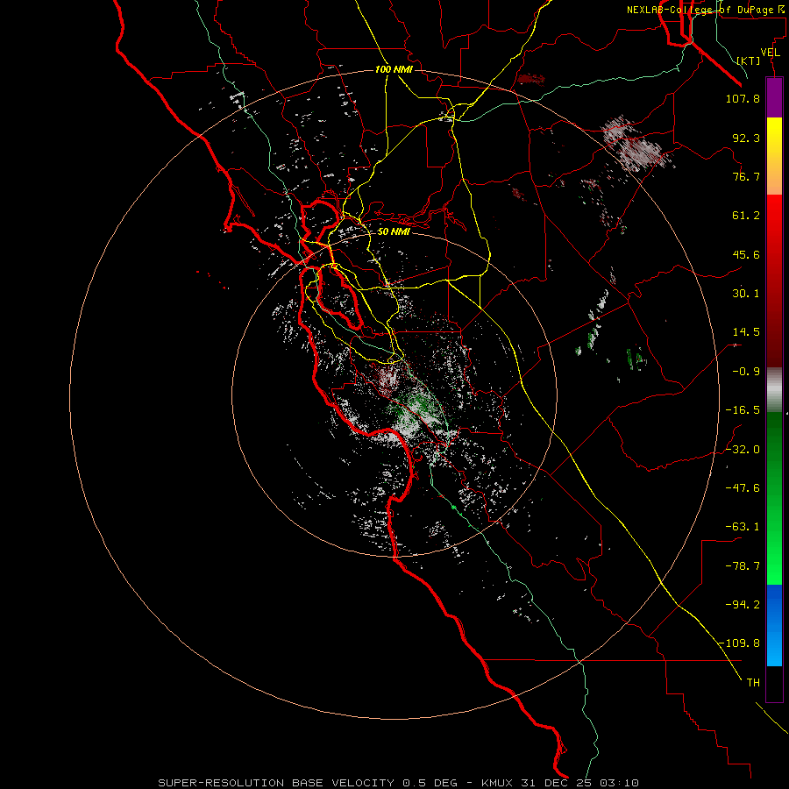Screen dimensions: 789x789
Task: Click the VEL legend title
Action: (770, 53)
